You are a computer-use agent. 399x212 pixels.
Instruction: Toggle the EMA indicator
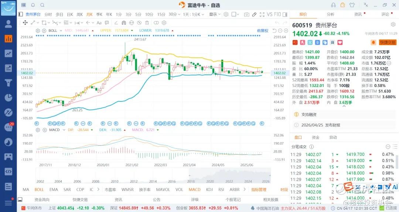pos(54,189)
